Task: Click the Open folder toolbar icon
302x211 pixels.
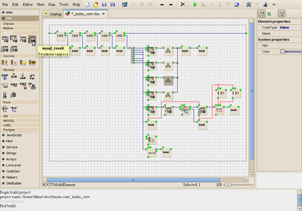Action: [96, 5]
